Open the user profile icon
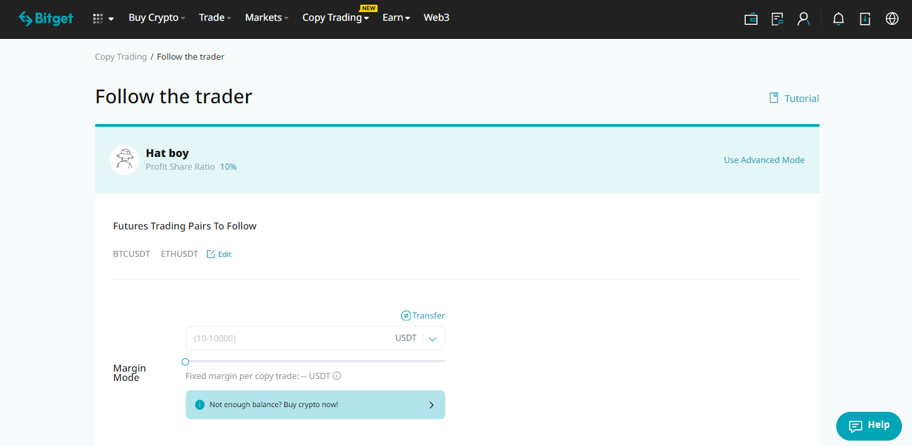 click(x=803, y=19)
